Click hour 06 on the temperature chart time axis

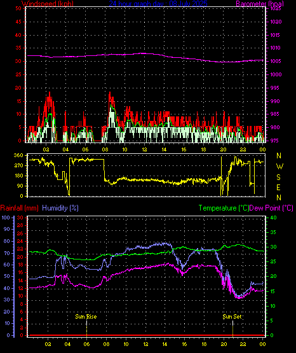pyautogui.click(x=87, y=344)
